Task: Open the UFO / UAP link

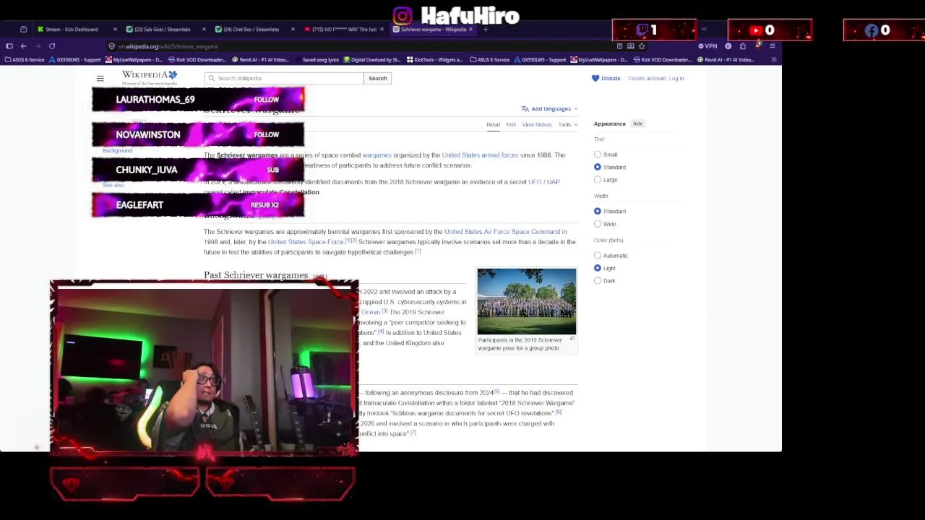Action: tap(544, 182)
